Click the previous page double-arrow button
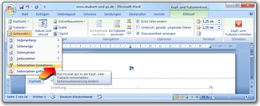The height and width of the screenshot is (106, 260). 252,82
